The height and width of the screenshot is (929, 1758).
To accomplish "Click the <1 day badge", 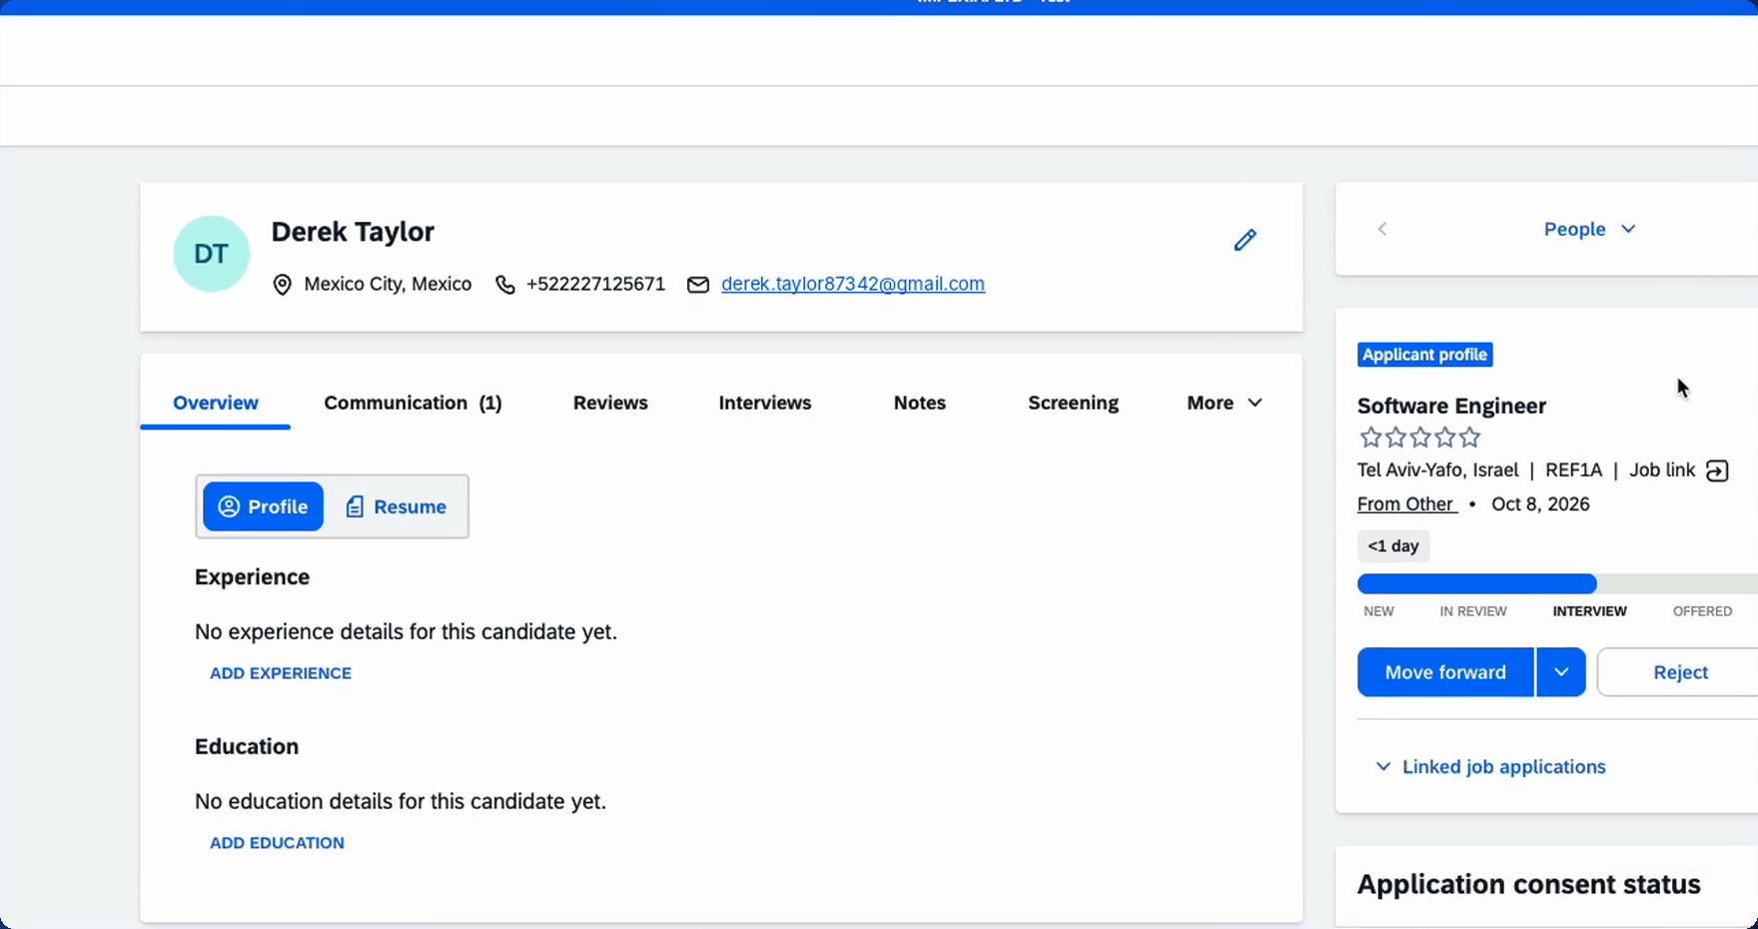I will [x=1393, y=546].
